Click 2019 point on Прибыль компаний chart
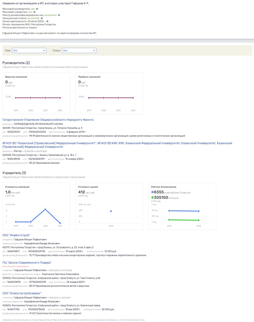This screenshot has width=254, height=322. click(89, 98)
